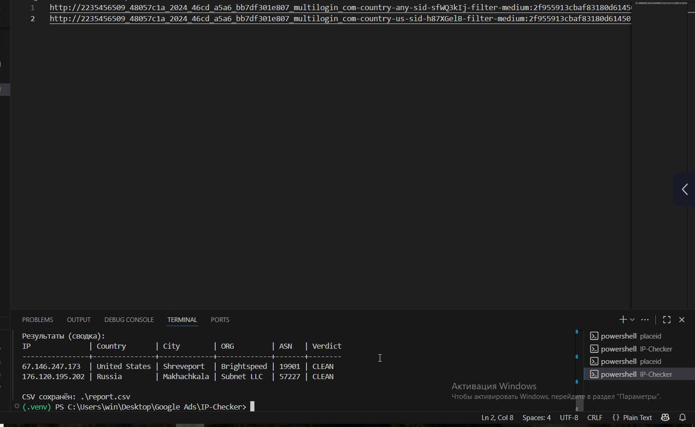Expand the collapsed side panel chevron arrow
The image size is (695, 427).
685,189
